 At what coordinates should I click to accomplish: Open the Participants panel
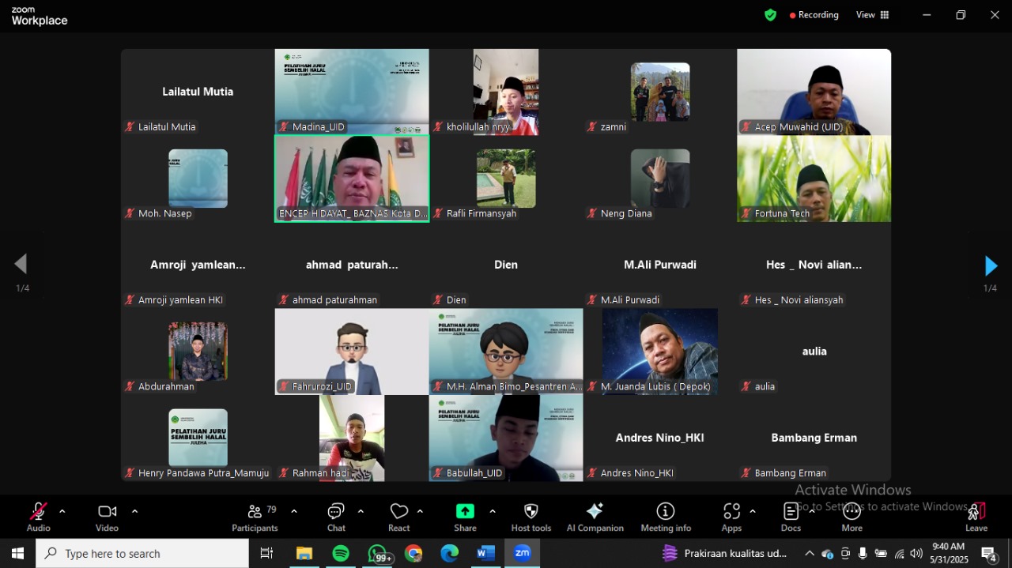pyautogui.click(x=255, y=517)
